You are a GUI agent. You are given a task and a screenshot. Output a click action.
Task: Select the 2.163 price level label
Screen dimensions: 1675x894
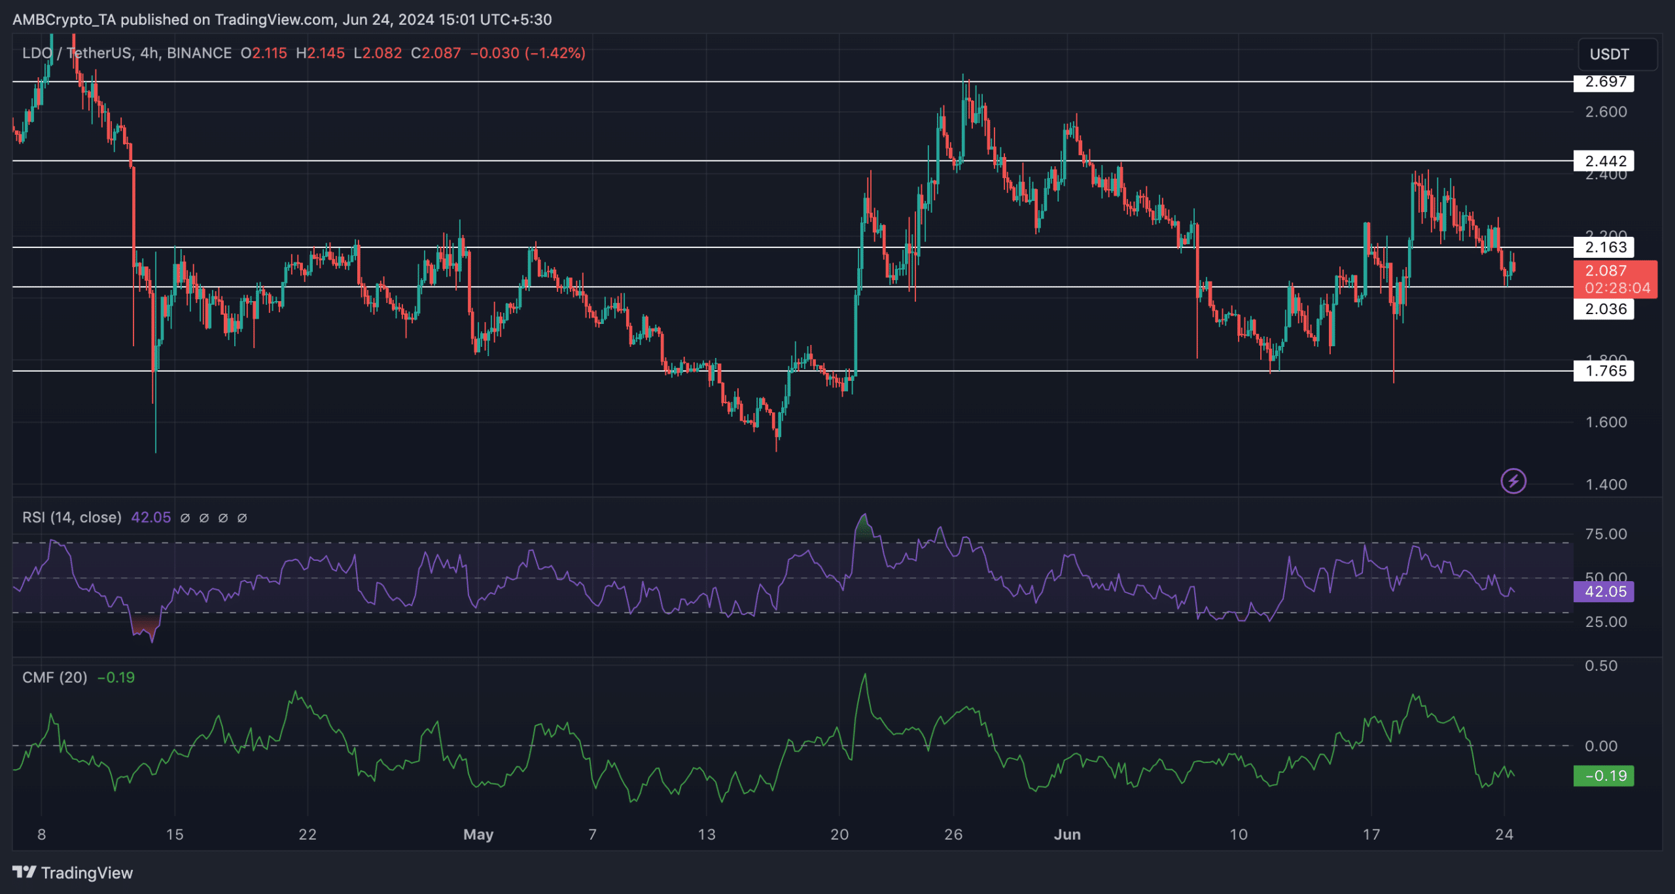(x=1604, y=247)
